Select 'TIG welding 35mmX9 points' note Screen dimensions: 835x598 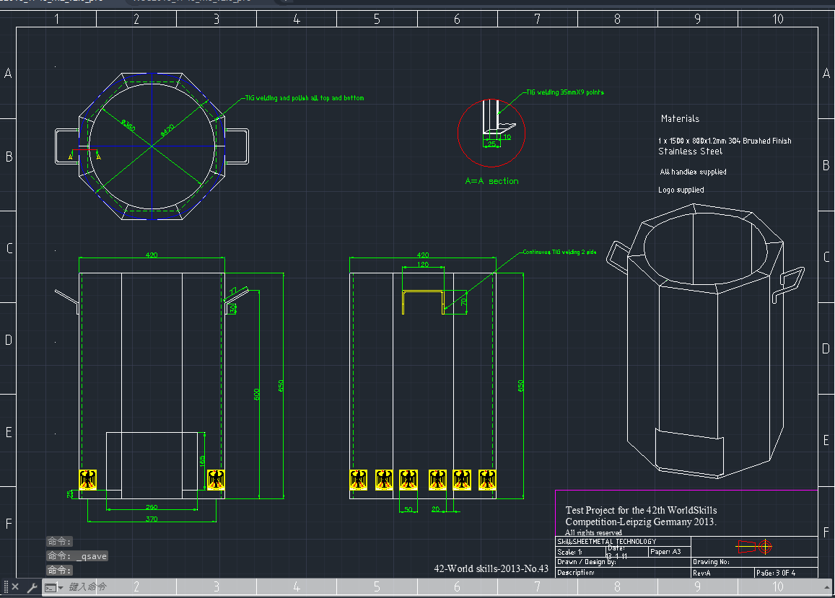pyautogui.click(x=565, y=92)
